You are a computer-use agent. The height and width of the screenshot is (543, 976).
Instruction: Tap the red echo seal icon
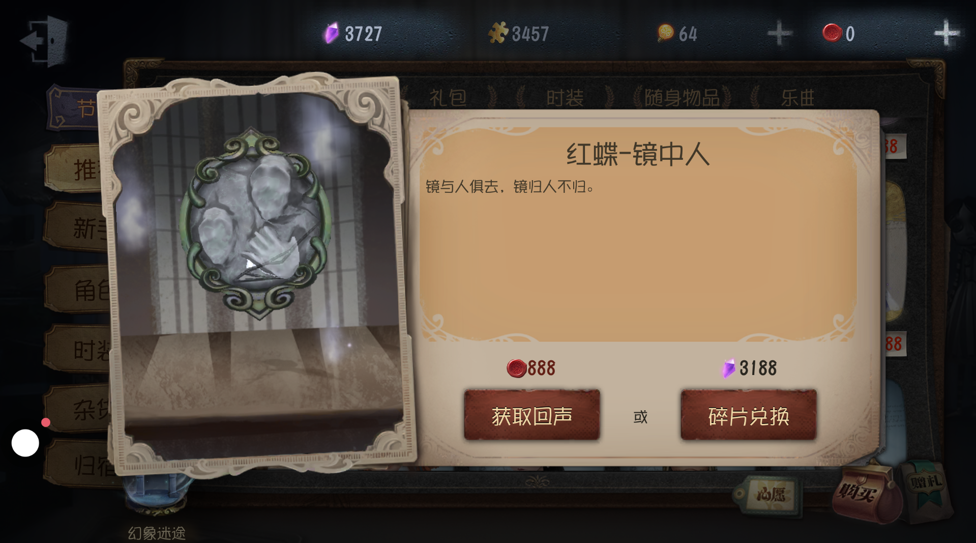(832, 33)
